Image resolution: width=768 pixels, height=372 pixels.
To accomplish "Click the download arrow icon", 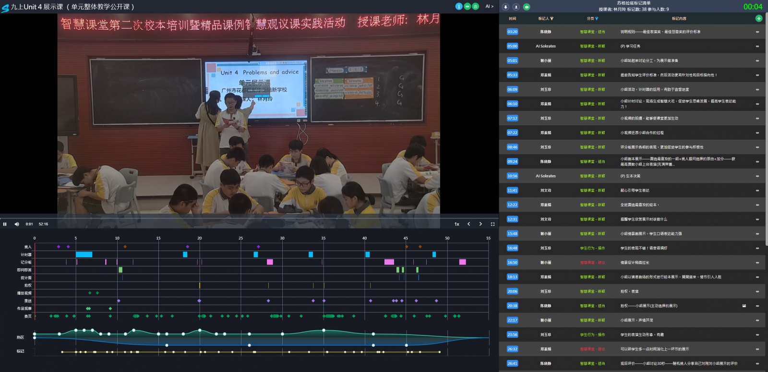I will (x=505, y=7).
